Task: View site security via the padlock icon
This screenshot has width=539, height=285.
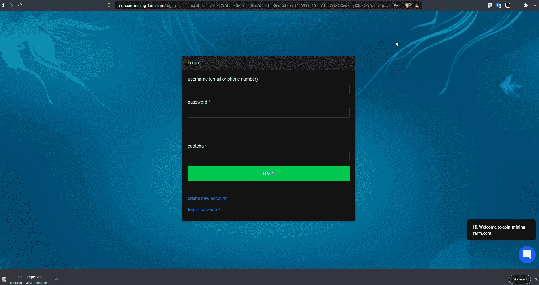Action: pos(120,5)
